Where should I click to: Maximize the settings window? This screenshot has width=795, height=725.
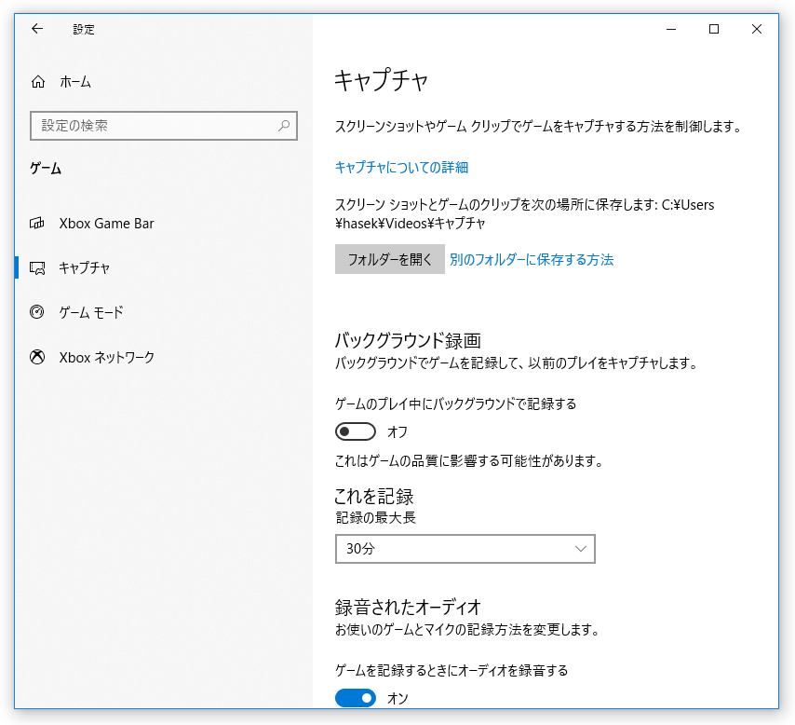pyautogui.click(x=714, y=29)
